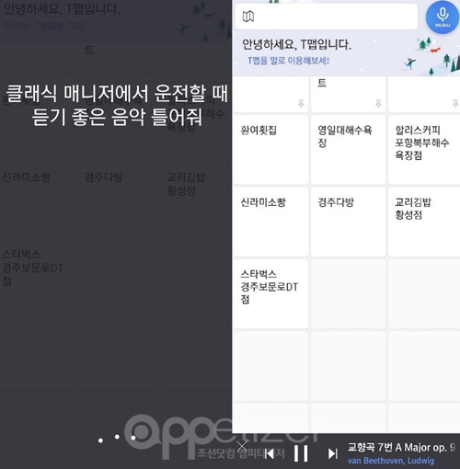Choose 할리스커피 포항북부해수욕장점 tile
This screenshot has width=460, height=469.
tap(424, 150)
